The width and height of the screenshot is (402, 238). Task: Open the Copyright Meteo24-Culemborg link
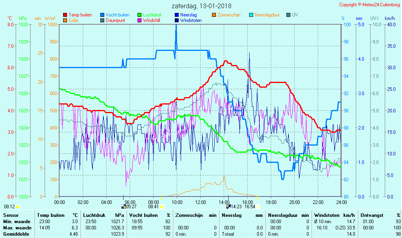click(370, 5)
